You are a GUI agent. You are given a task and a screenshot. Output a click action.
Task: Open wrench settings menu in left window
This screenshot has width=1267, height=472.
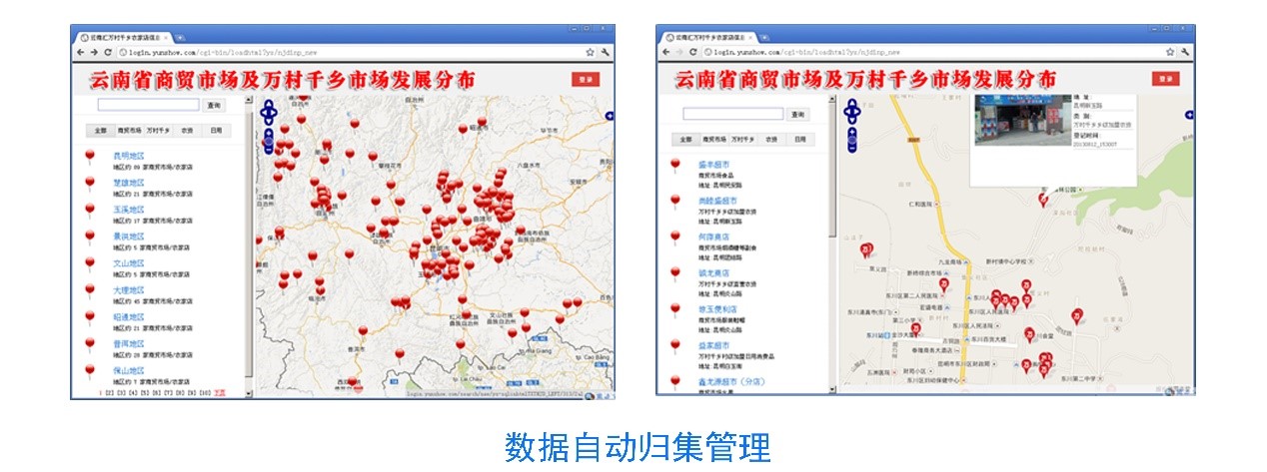click(x=605, y=52)
